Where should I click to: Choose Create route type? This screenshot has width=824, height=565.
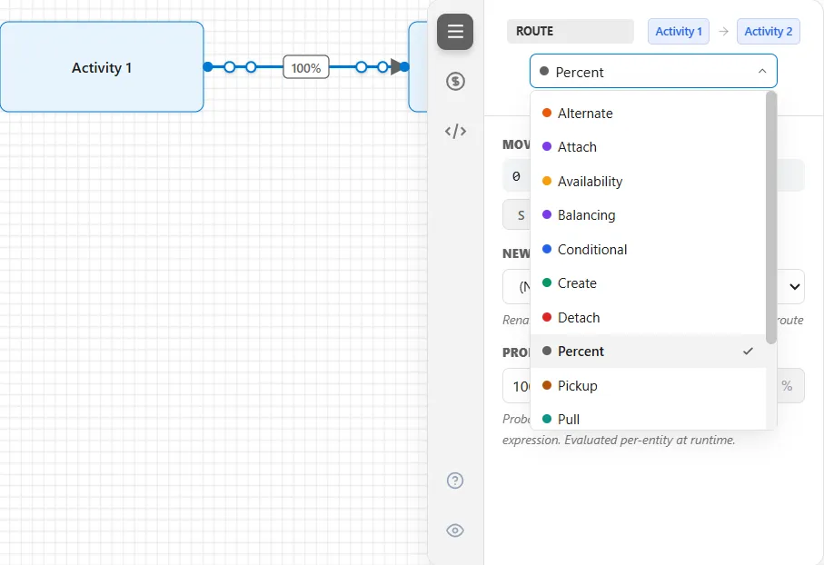click(648, 283)
